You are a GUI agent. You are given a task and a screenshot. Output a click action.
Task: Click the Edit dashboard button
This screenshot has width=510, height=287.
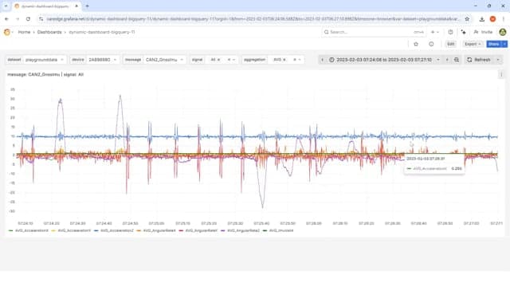450,44
